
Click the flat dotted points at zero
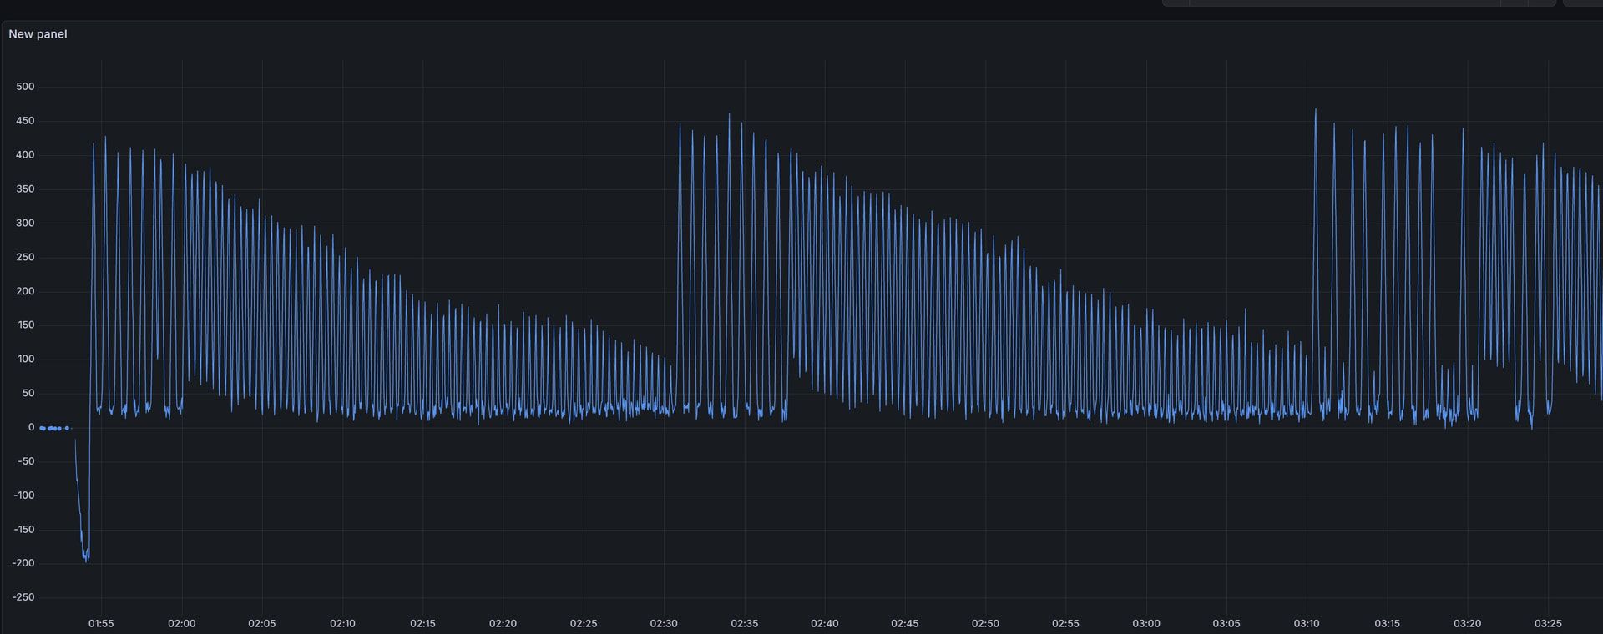click(x=54, y=428)
